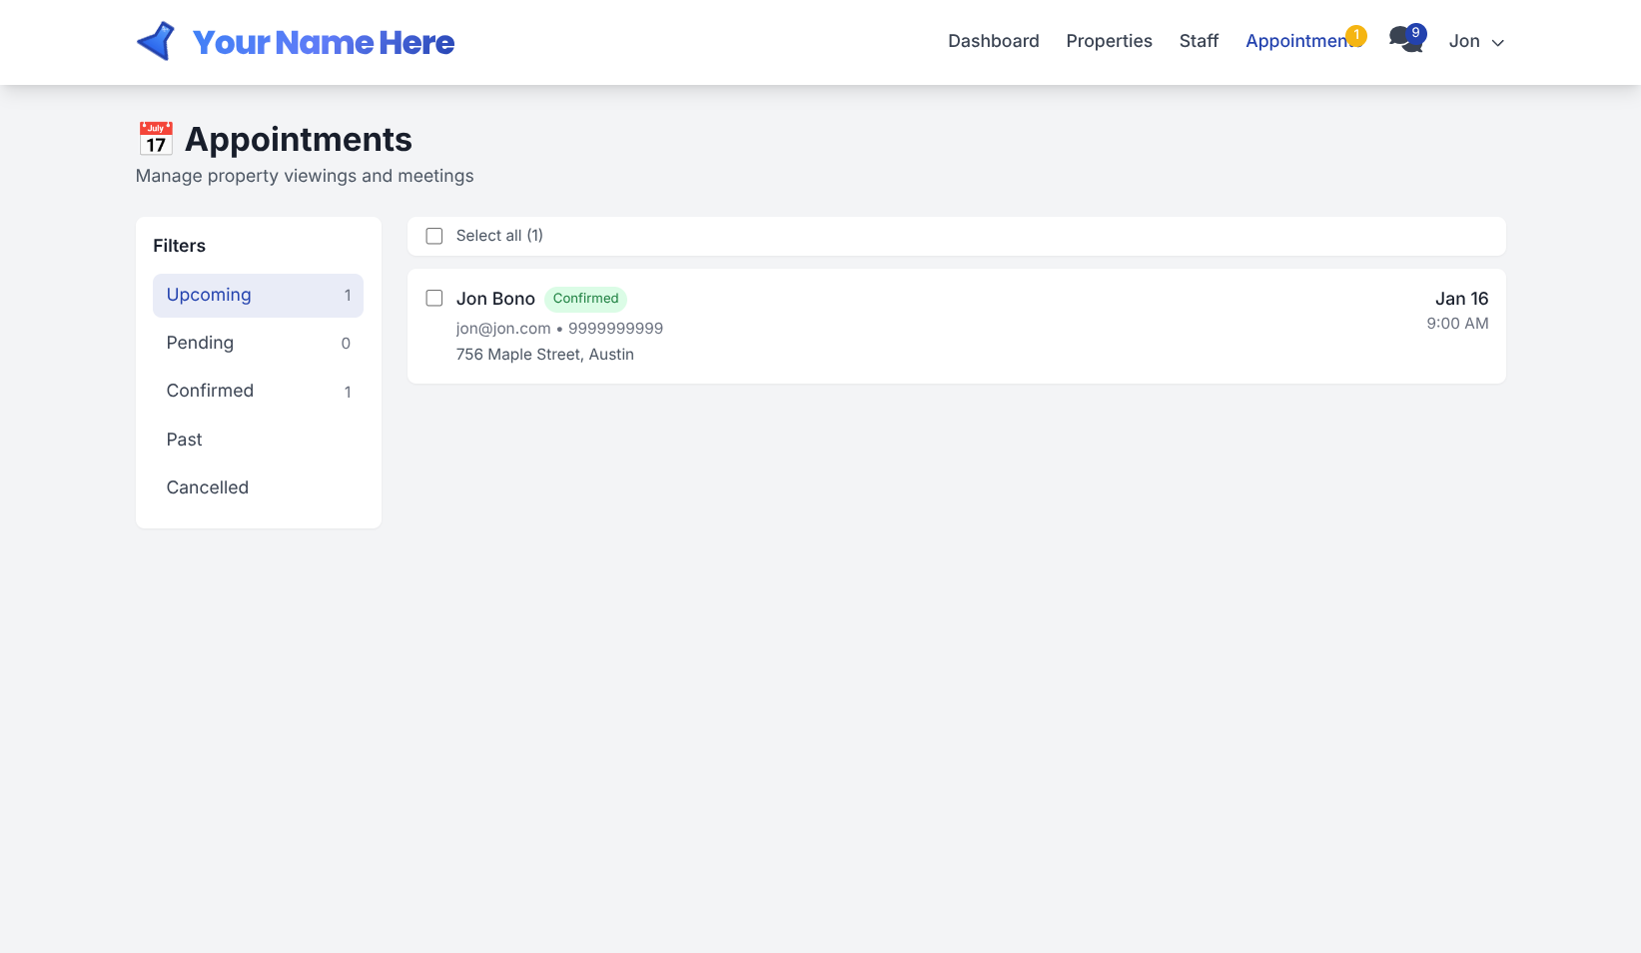Click the blue unread count badge
This screenshot has height=953, width=1641.
[x=1415, y=33]
